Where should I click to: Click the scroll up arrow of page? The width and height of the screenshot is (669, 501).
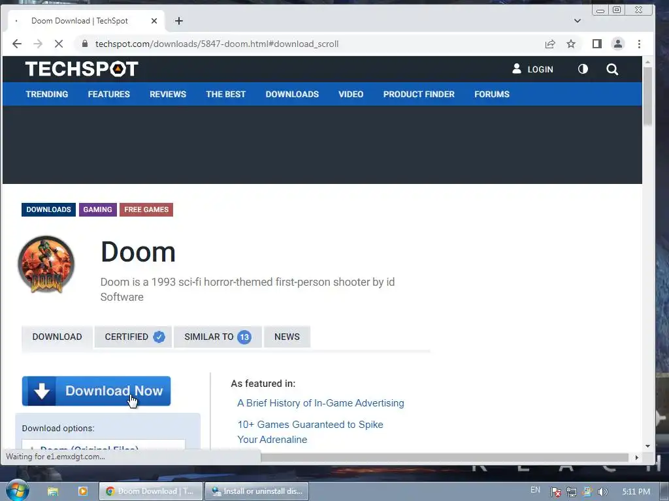(x=647, y=62)
